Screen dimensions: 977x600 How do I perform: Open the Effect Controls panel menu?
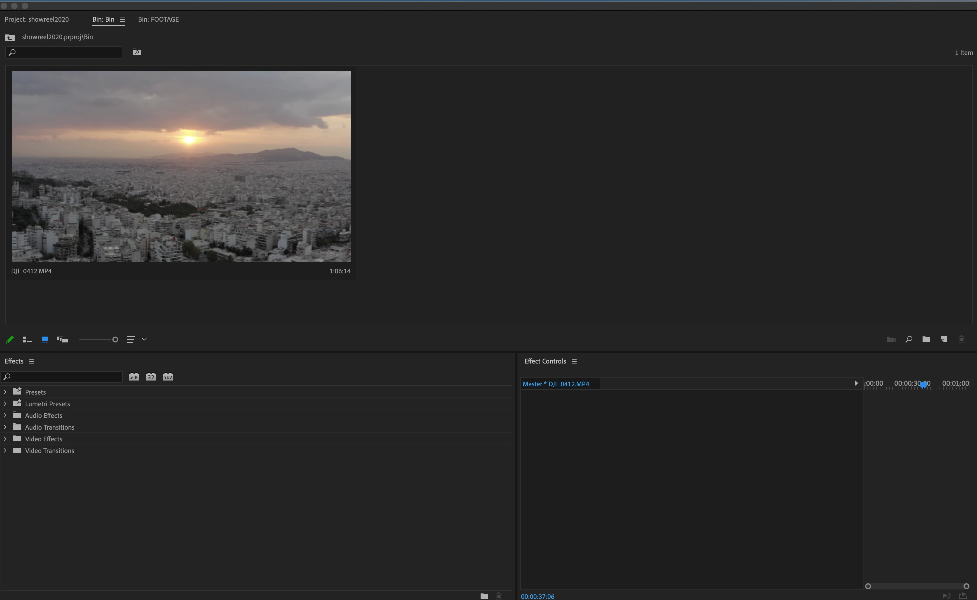pyautogui.click(x=574, y=361)
